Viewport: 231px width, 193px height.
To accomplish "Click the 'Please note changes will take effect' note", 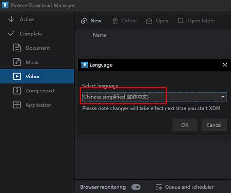I will [x=151, y=108].
